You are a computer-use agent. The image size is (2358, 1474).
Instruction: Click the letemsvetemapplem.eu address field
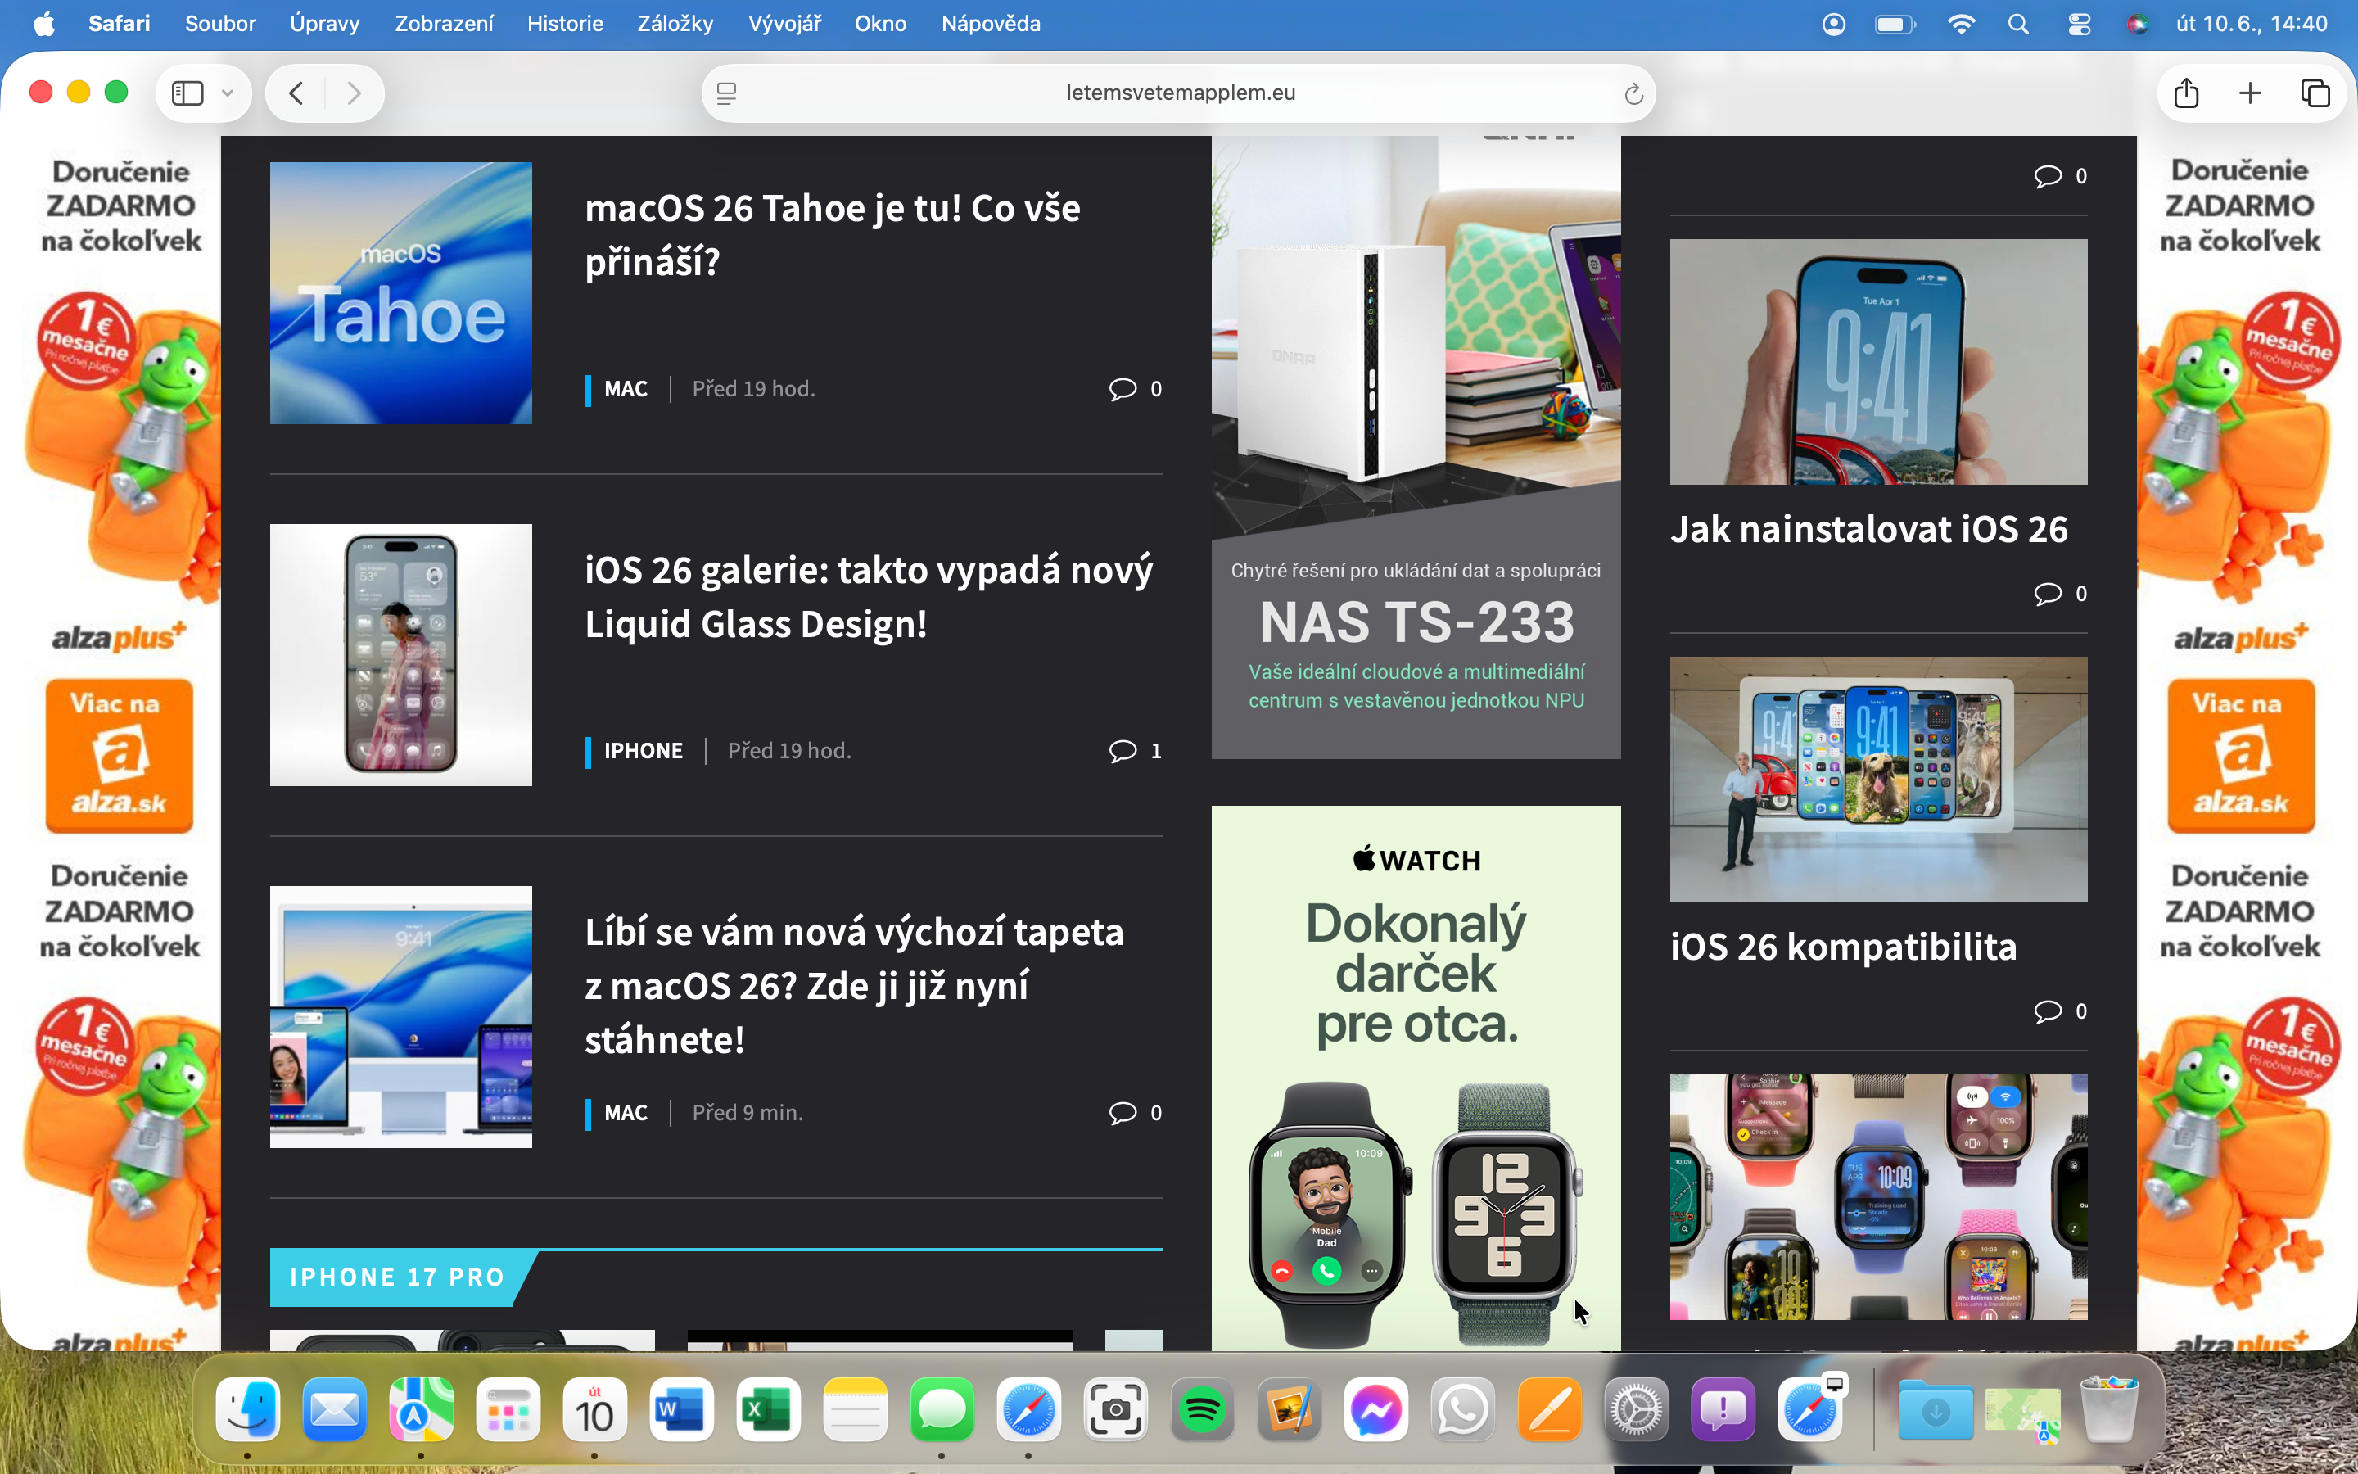pyautogui.click(x=1179, y=93)
